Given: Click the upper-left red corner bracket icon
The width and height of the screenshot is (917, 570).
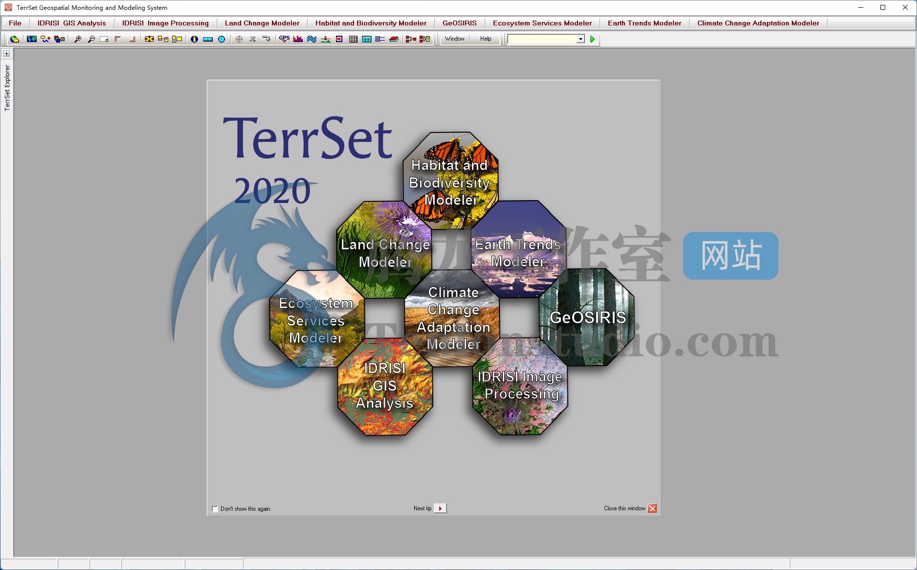Looking at the screenshot, I should 118,39.
